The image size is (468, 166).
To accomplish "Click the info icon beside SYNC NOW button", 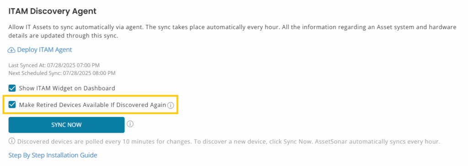I will pyautogui.click(x=130, y=123).
